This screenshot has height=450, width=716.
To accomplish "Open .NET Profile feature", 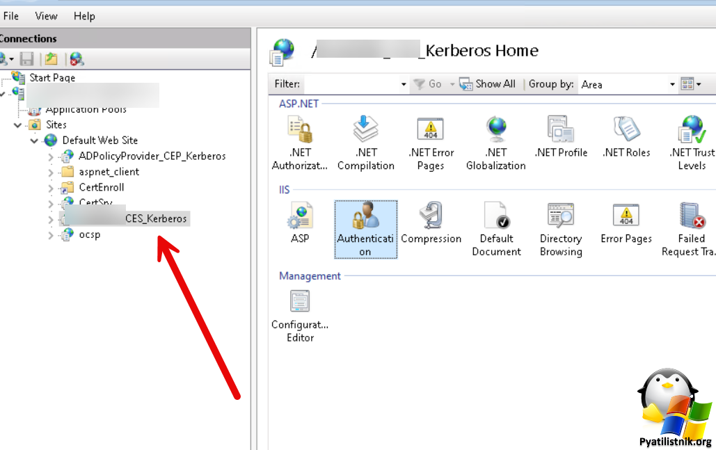I will pyautogui.click(x=561, y=137).
